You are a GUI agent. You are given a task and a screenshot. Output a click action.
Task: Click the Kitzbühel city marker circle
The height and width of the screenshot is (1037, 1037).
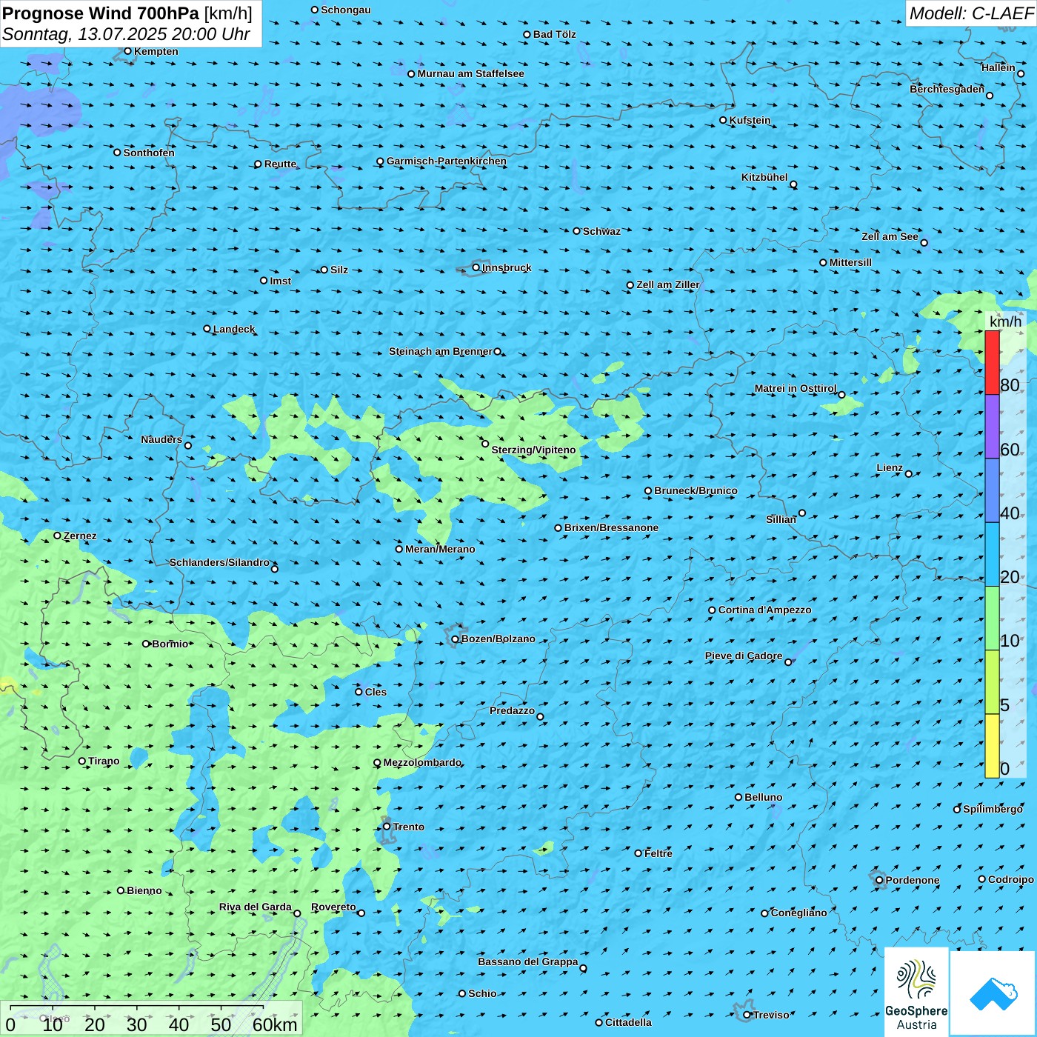click(793, 184)
